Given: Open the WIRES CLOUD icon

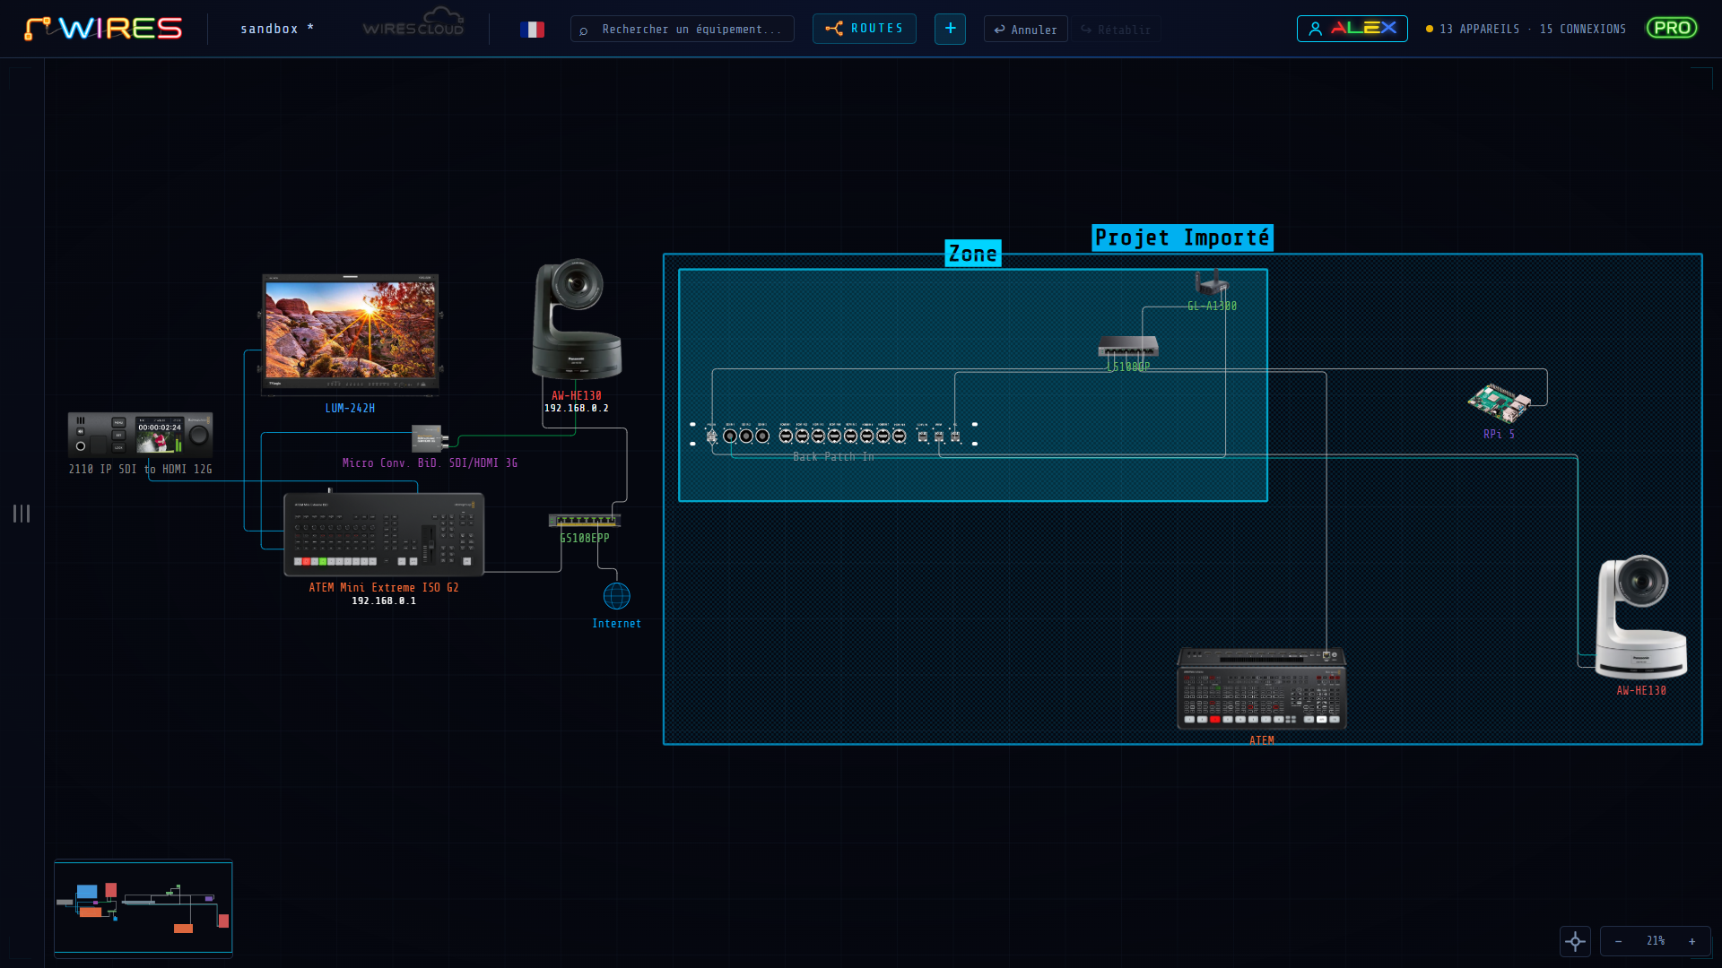Looking at the screenshot, I should [413, 22].
